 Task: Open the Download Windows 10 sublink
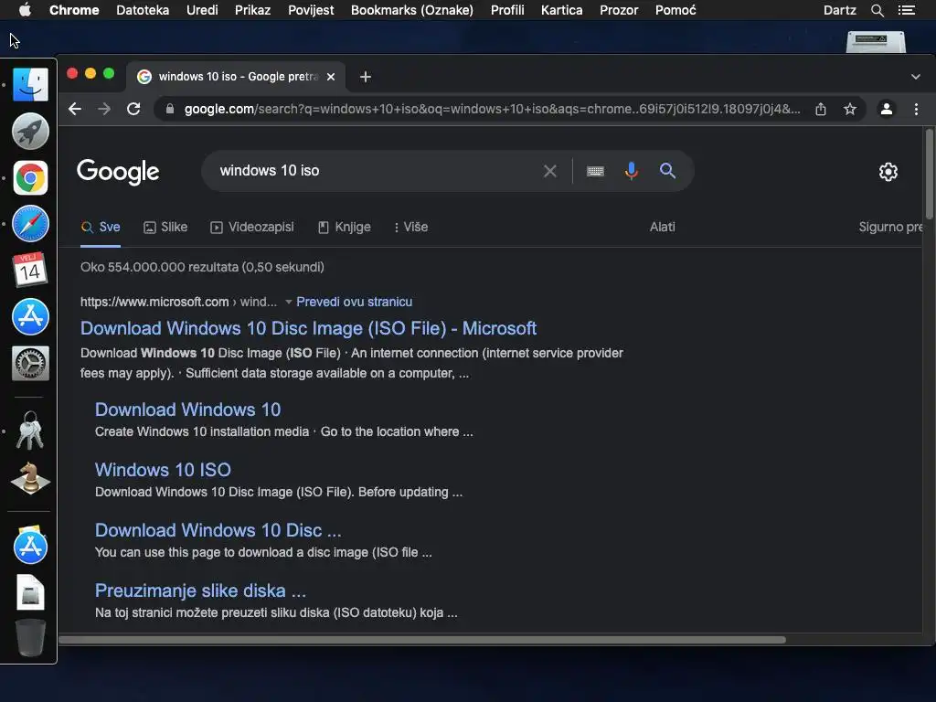(x=187, y=409)
